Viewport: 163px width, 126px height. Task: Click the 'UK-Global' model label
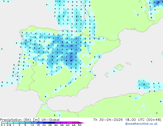[50, 120]
